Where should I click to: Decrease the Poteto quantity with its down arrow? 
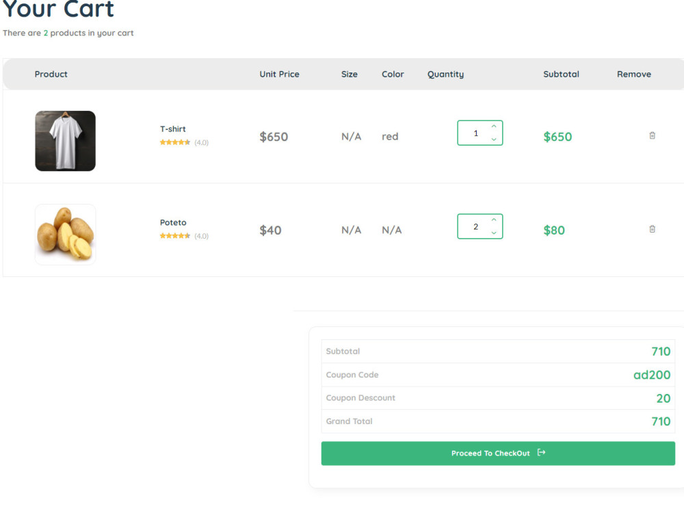[x=493, y=233]
